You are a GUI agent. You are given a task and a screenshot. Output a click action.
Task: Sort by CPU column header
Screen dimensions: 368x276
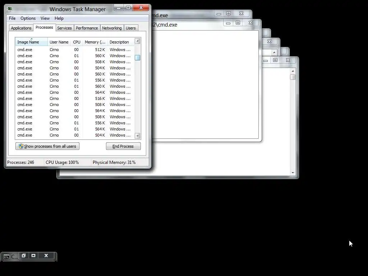[77, 42]
